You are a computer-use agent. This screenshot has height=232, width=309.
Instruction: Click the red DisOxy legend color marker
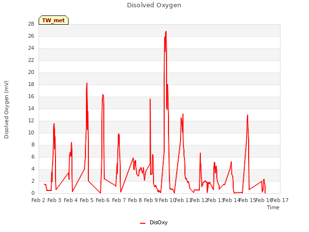[142, 223]
